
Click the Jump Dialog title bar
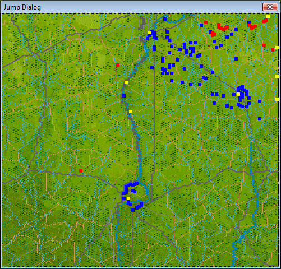click(x=131, y=7)
